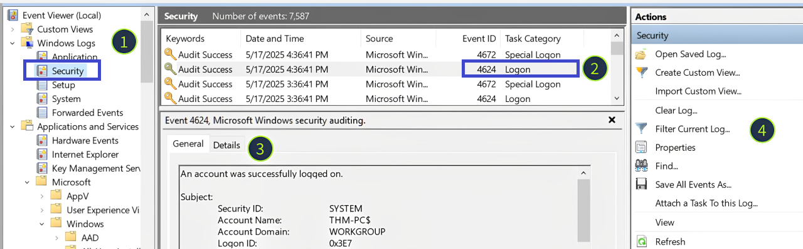Click the Hardware Events log icon
803x249 pixels.
click(x=42, y=140)
